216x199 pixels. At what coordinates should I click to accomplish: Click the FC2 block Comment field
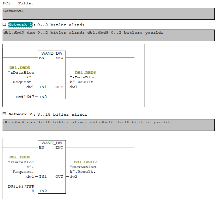(x=108, y=13)
